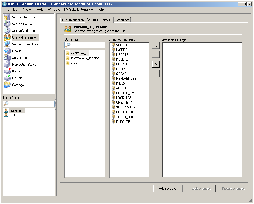Select the CREATE_TM... privilege entry
254x204 pixels.
tap(126, 93)
